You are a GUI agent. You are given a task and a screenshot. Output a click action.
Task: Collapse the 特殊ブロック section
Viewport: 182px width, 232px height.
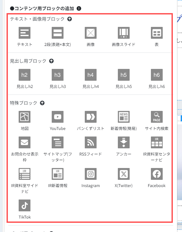[x=42, y=103]
